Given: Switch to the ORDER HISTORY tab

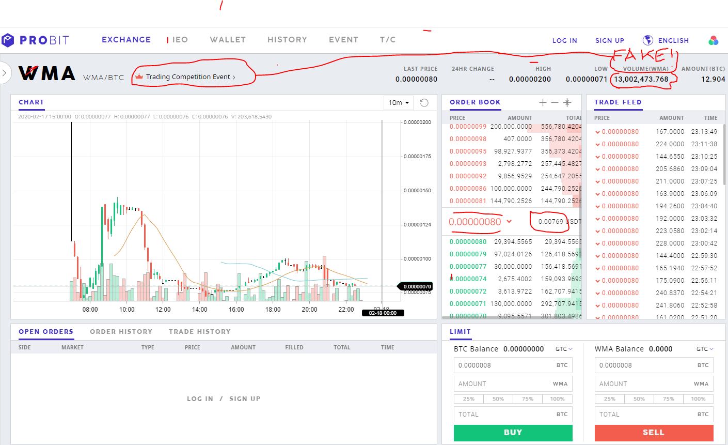Looking at the screenshot, I should [x=121, y=332].
